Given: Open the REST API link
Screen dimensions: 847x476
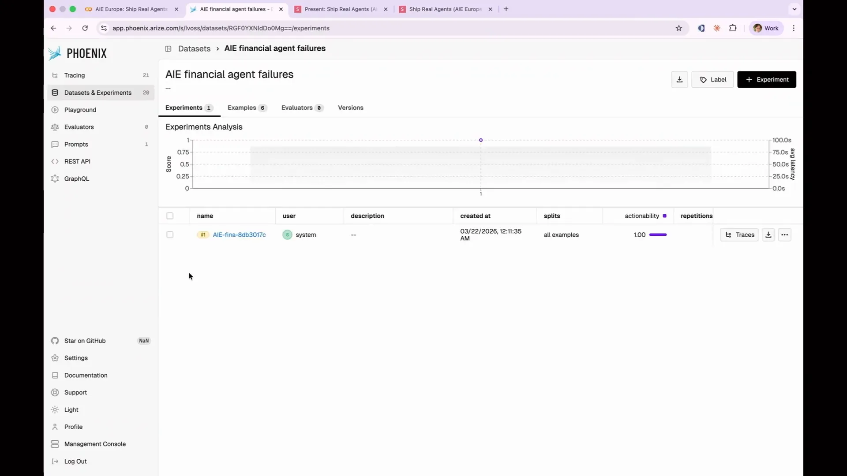Looking at the screenshot, I should (x=101, y=161).
